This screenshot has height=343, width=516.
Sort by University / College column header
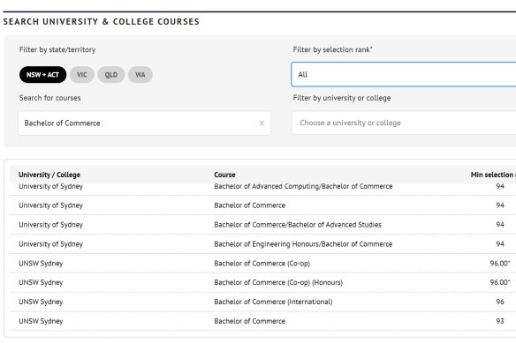click(49, 175)
